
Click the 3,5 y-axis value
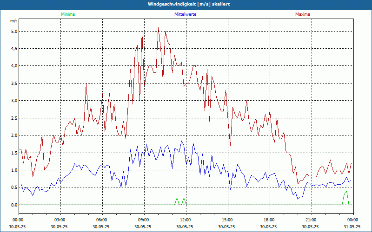point(14,84)
